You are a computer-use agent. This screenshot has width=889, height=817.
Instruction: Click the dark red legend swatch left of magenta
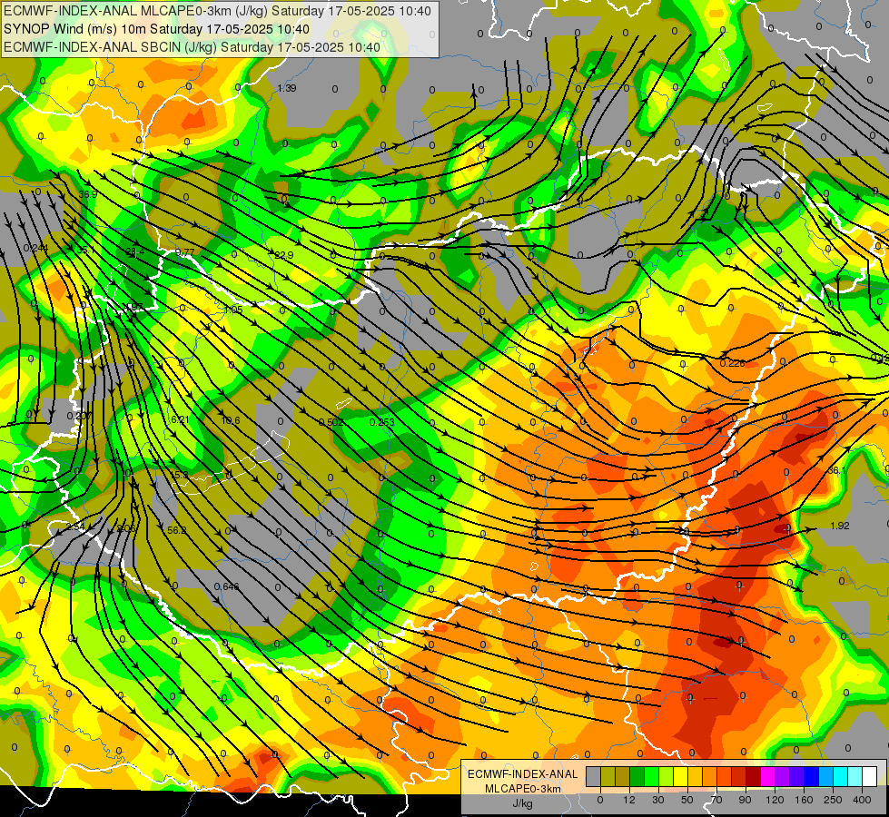(754, 776)
